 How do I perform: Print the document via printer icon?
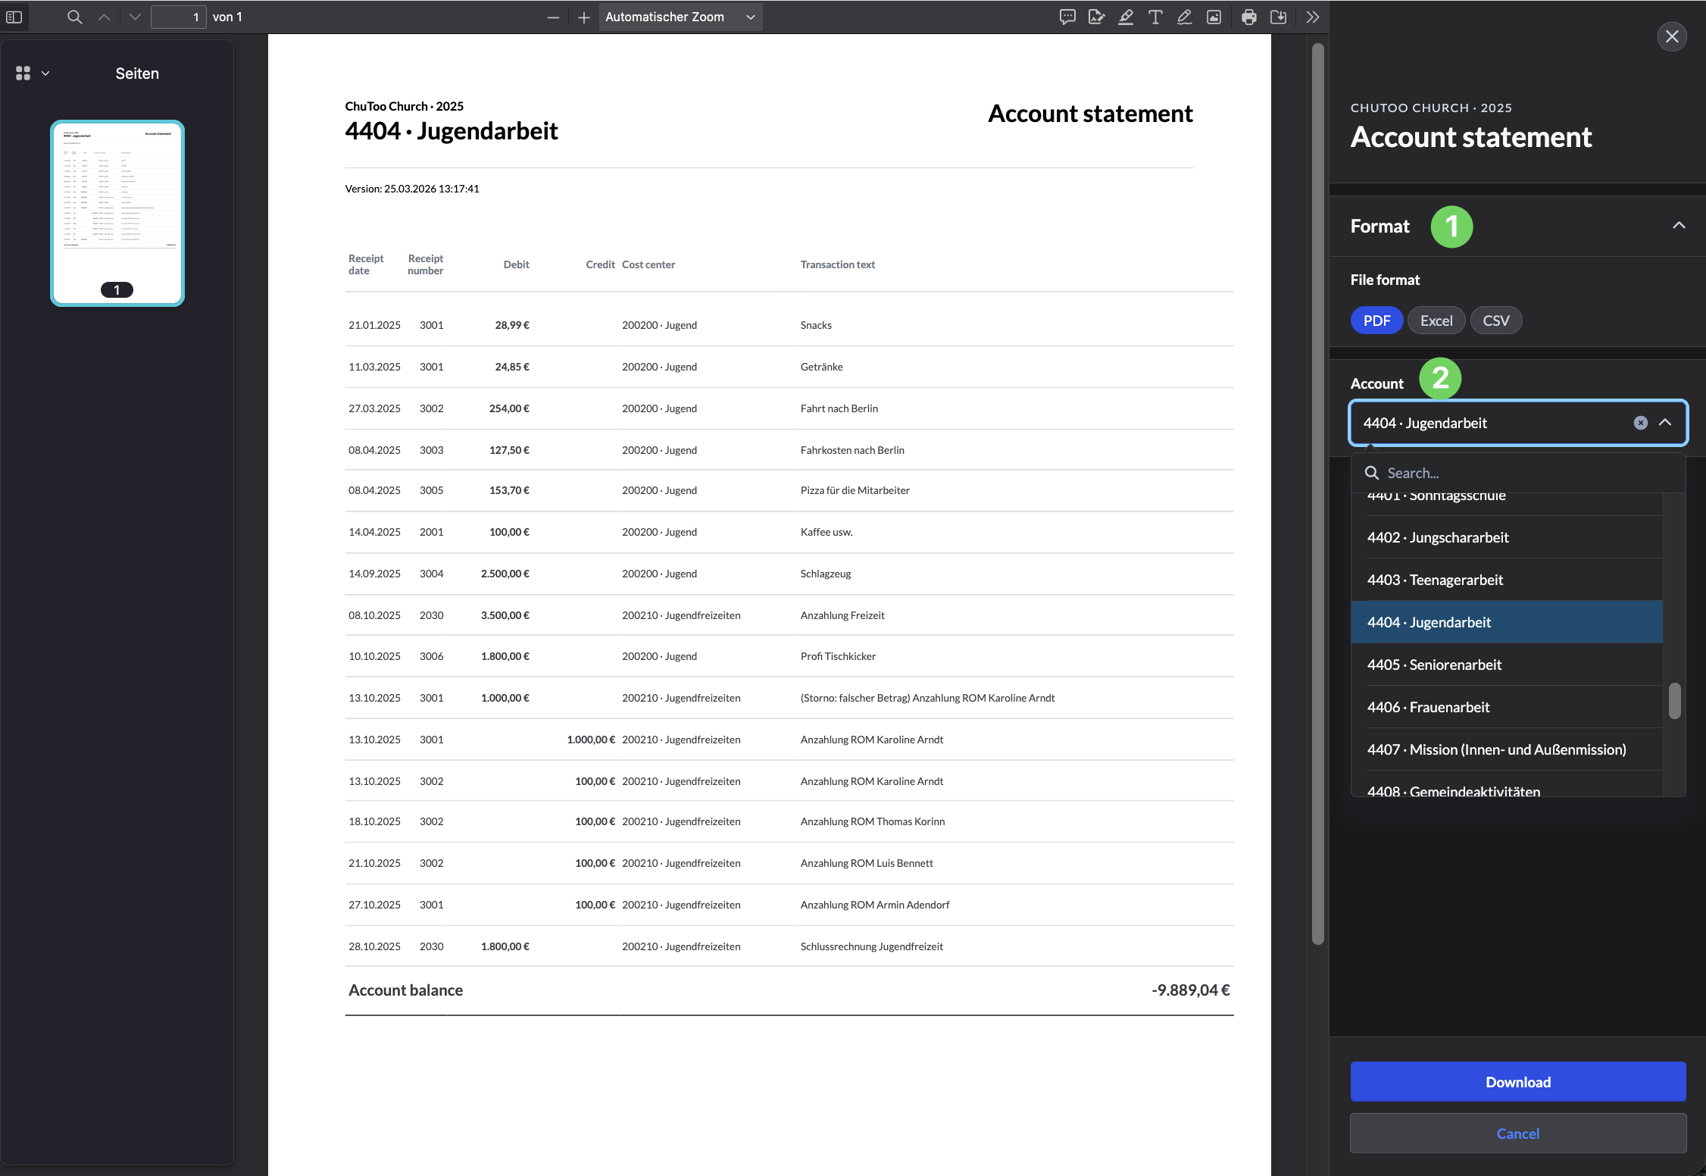click(x=1249, y=17)
